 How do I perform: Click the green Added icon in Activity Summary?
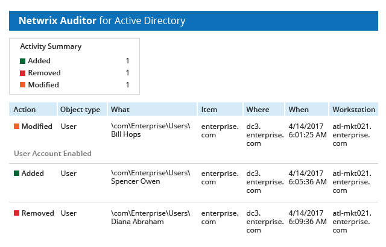pyautogui.click(x=23, y=61)
